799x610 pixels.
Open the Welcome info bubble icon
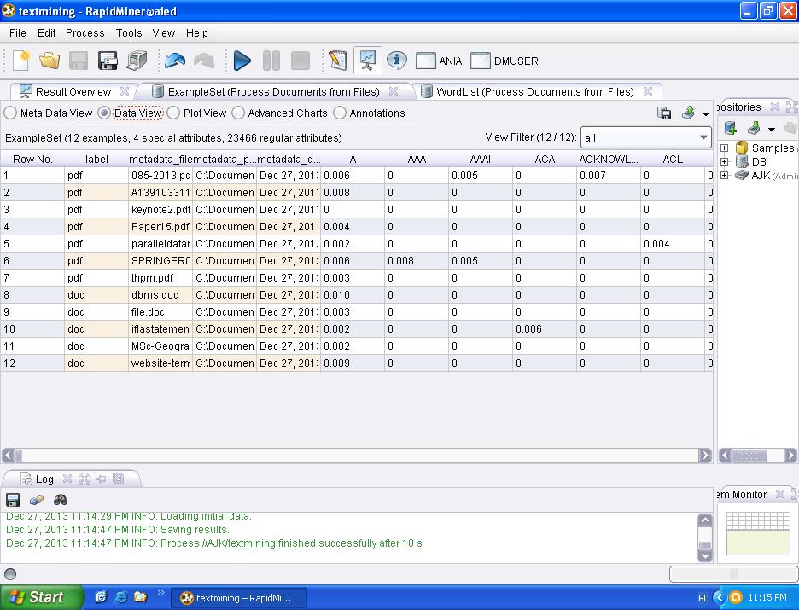396,61
